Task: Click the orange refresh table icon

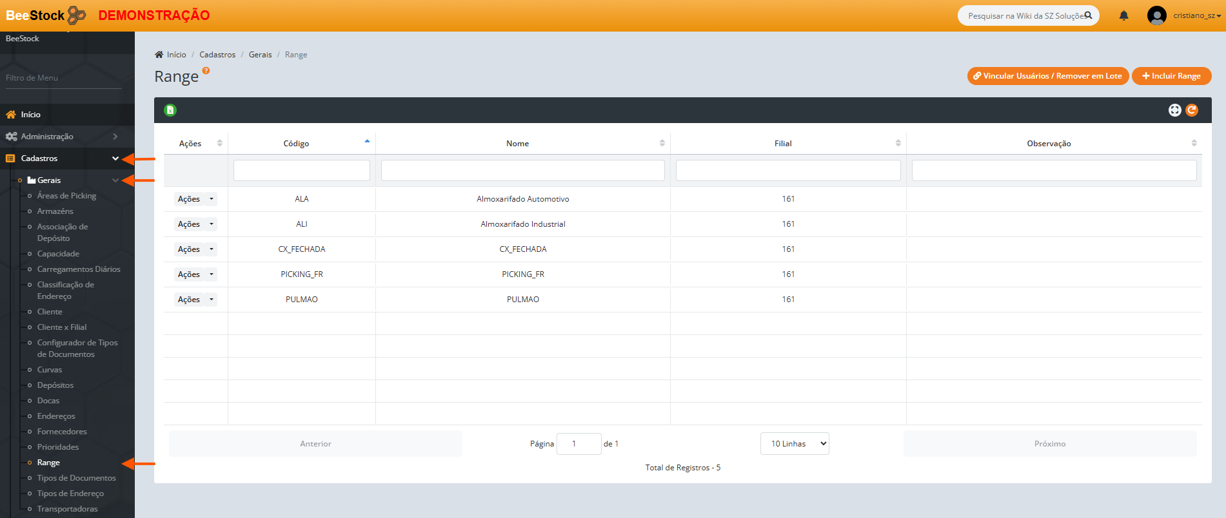Action: pos(1192,110)
